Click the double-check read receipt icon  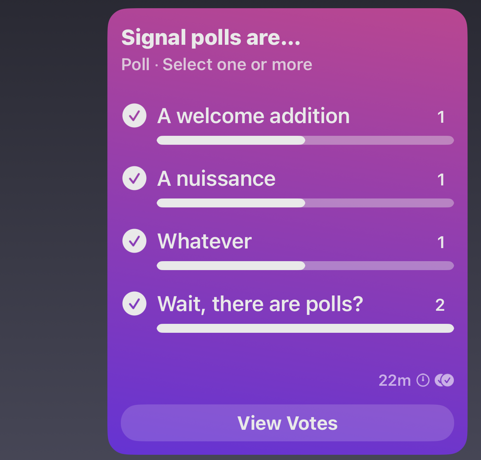pyautogui.click(x=444, y=381)
